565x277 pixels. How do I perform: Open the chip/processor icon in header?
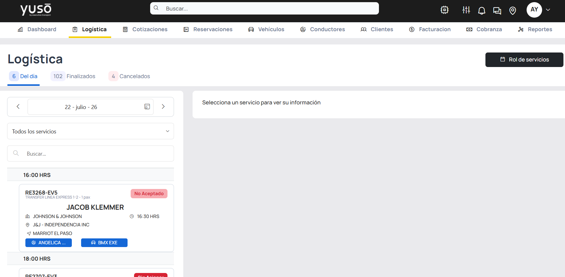click(445, 10)
